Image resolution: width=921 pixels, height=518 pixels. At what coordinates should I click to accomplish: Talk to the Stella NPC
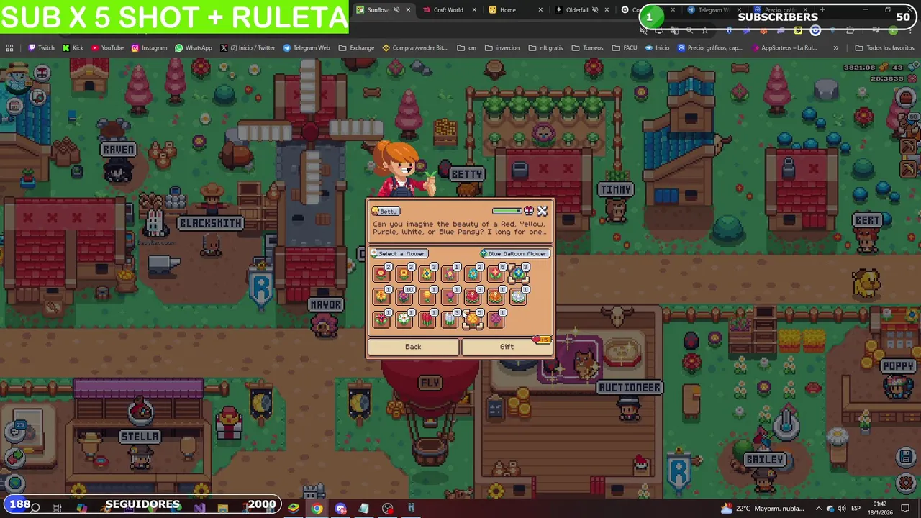pos(140,457)
